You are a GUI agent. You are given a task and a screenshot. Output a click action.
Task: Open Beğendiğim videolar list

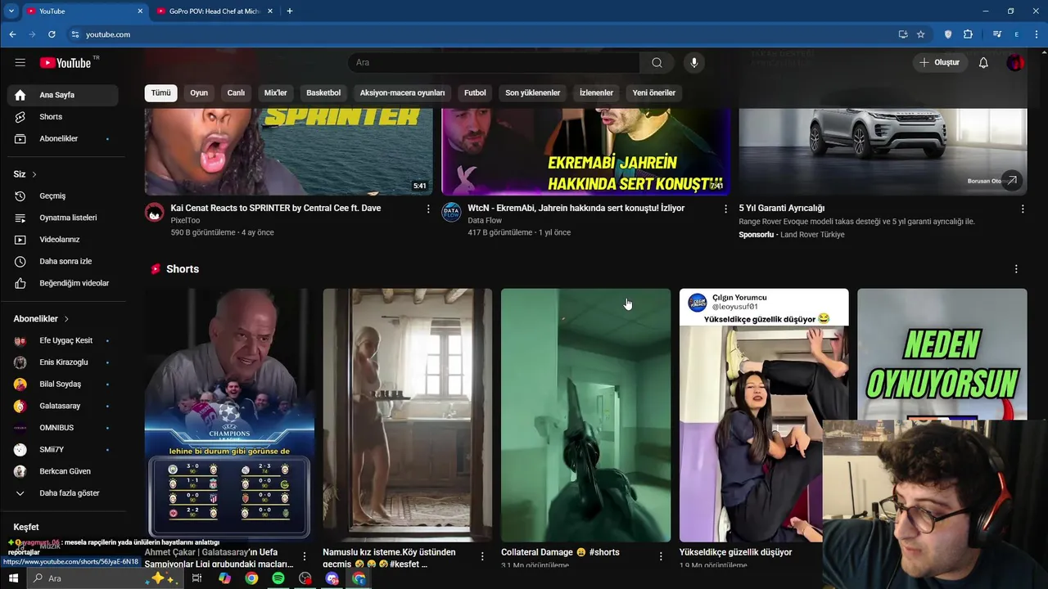click(x=62, y=283)
